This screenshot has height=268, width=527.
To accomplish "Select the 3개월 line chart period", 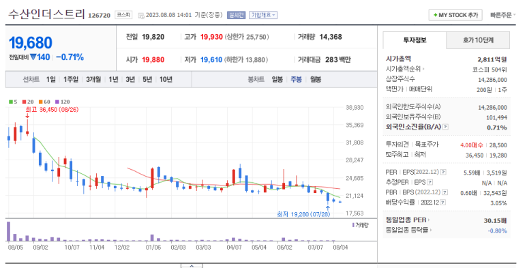I will 93,79.
